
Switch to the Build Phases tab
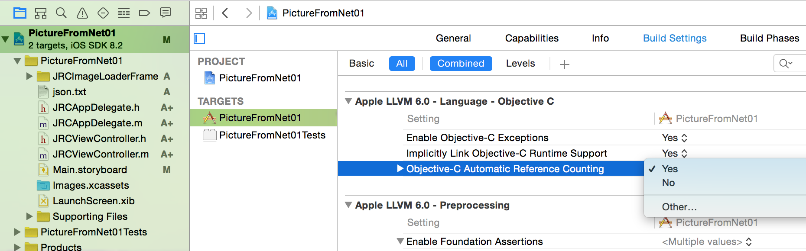(x=770, y=38)
